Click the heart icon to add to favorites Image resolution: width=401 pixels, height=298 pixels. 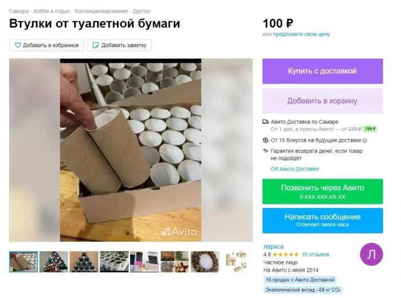(18, 45)
